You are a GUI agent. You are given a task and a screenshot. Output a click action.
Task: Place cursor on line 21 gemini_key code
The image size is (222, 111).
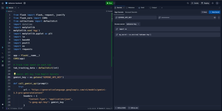pyautogui.click(x=39, y=77)
